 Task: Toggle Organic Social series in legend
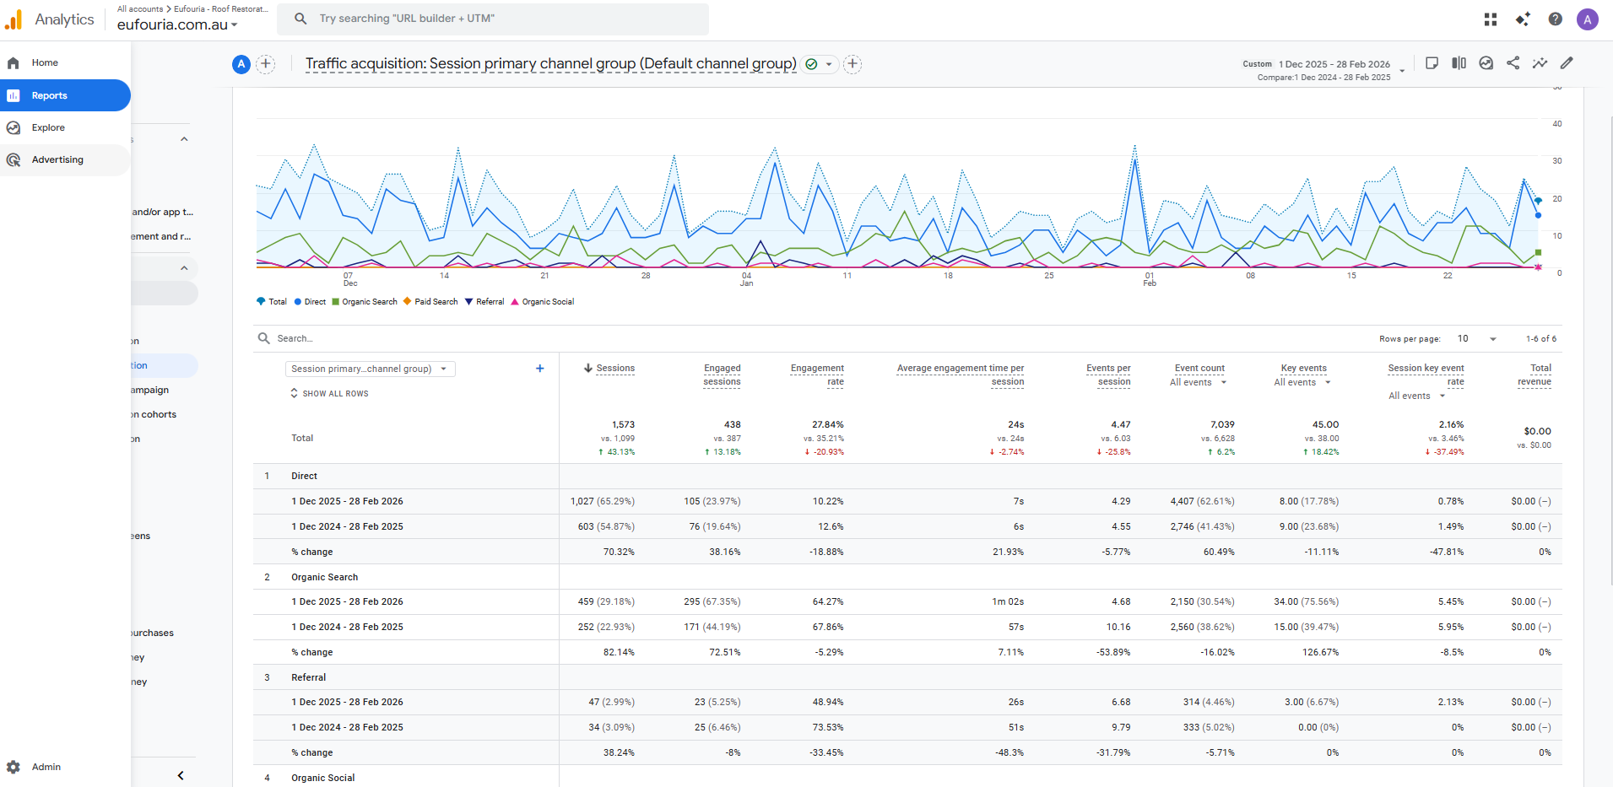pos(543,302)
